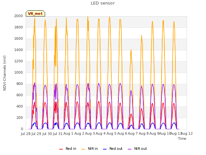The height and width of the screenshot is (155, 206).
Task: Click the Aug 8 x-axis date label
Action: (x=144, y=134)
